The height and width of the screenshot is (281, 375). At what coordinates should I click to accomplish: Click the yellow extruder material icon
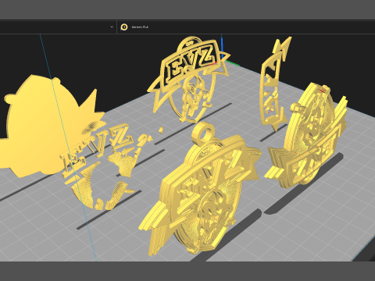[124, 27]
